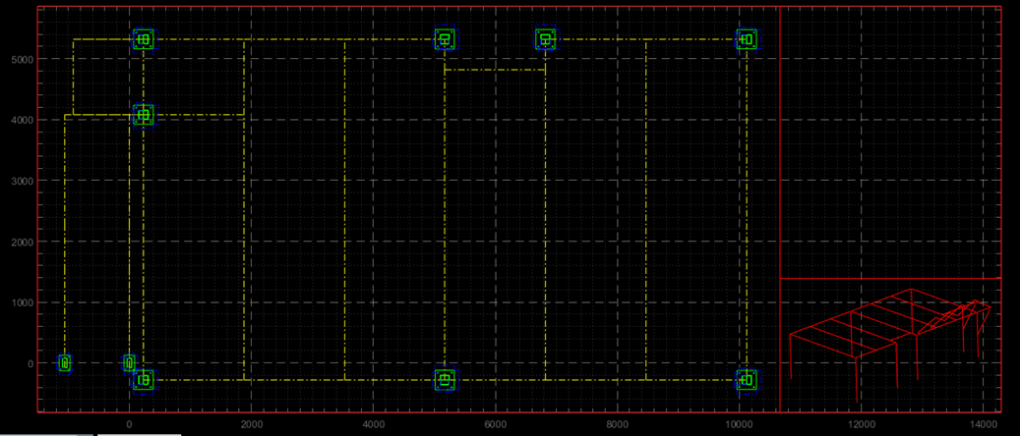1020x436 pixels.
Task: Click the red 3D wireframe structure preview
Action: 890,345
